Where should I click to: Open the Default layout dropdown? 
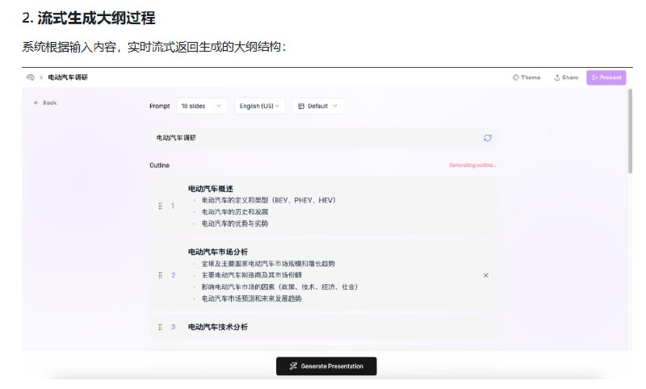pos(318,106)
